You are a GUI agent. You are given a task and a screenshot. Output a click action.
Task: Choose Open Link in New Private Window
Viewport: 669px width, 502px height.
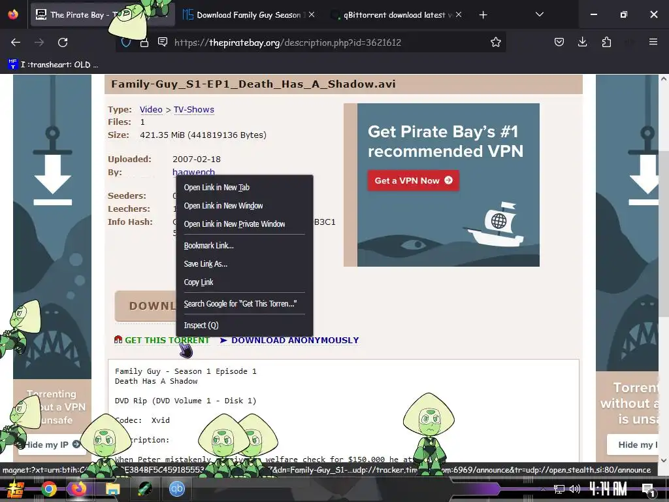tap(244, 224)
